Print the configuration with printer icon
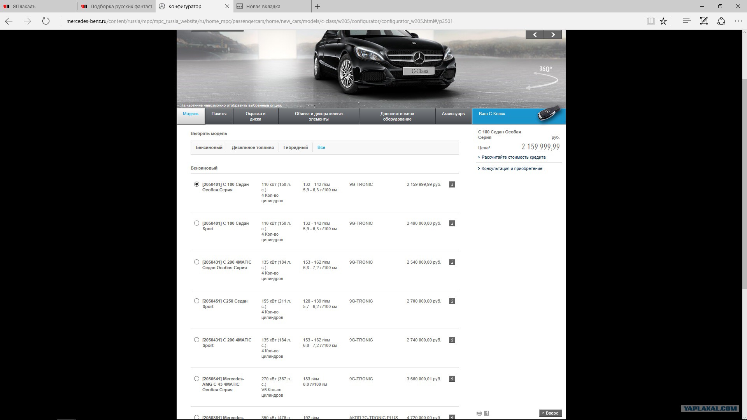This screenshot has width=747, height=420. [x=479, y=413]
